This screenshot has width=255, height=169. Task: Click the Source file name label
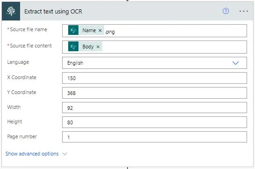pyautogui.click(x=28, y=29)
